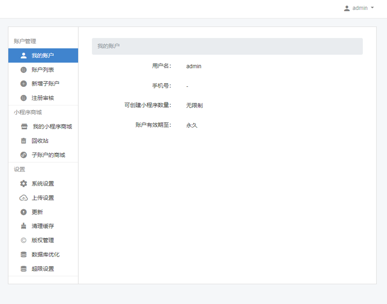Click the gear icon beside 系统设置

(24, 183)
